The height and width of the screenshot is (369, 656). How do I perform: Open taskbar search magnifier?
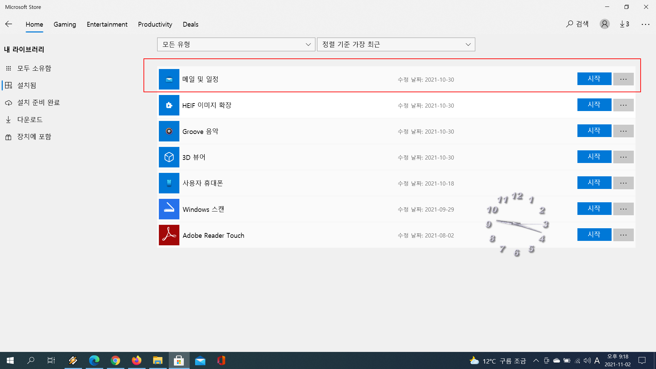pos(31,360)
